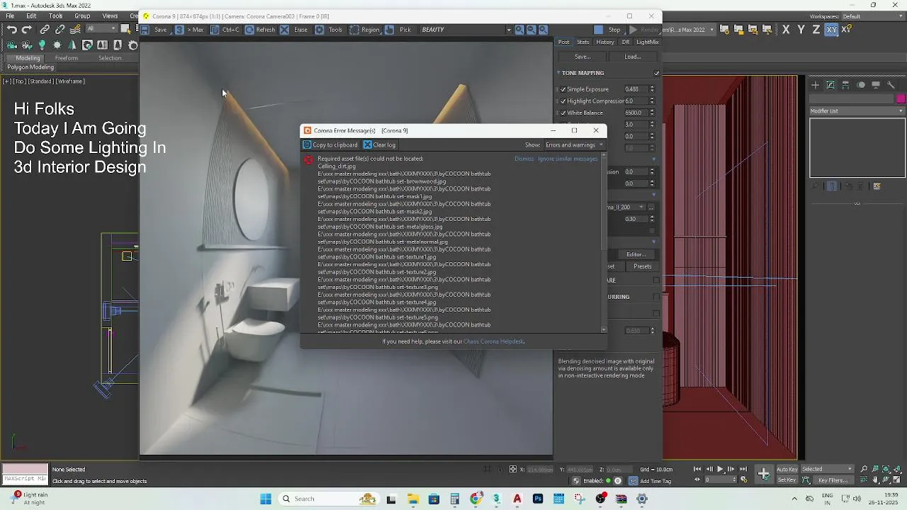Screen dimensions: 907x510
Task: Click the Bind to Space Warp icon
Action: coord(75,29)
